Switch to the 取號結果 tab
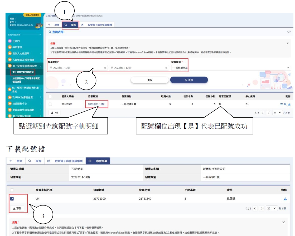This screenshot has height=236, width=295. pyautogui.click(x=99, y=161)
